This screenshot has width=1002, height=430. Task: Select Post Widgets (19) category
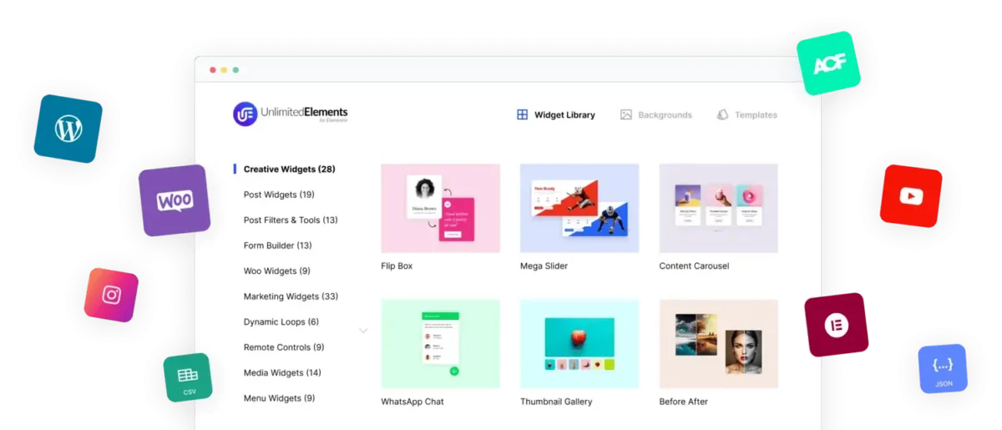(279, 195)
